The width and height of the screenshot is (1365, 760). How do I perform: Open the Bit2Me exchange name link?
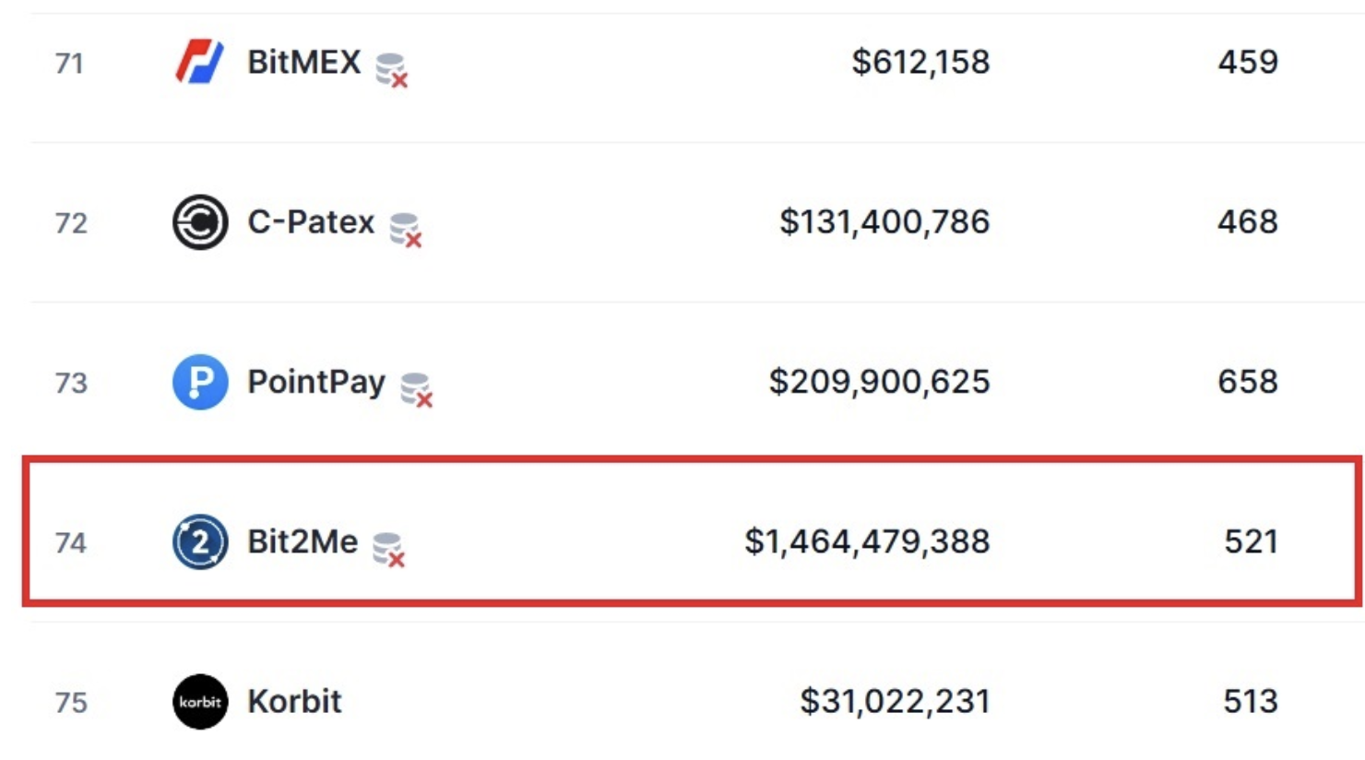pos(303,541)
